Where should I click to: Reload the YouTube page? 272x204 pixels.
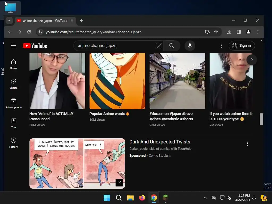pos(29,32)
